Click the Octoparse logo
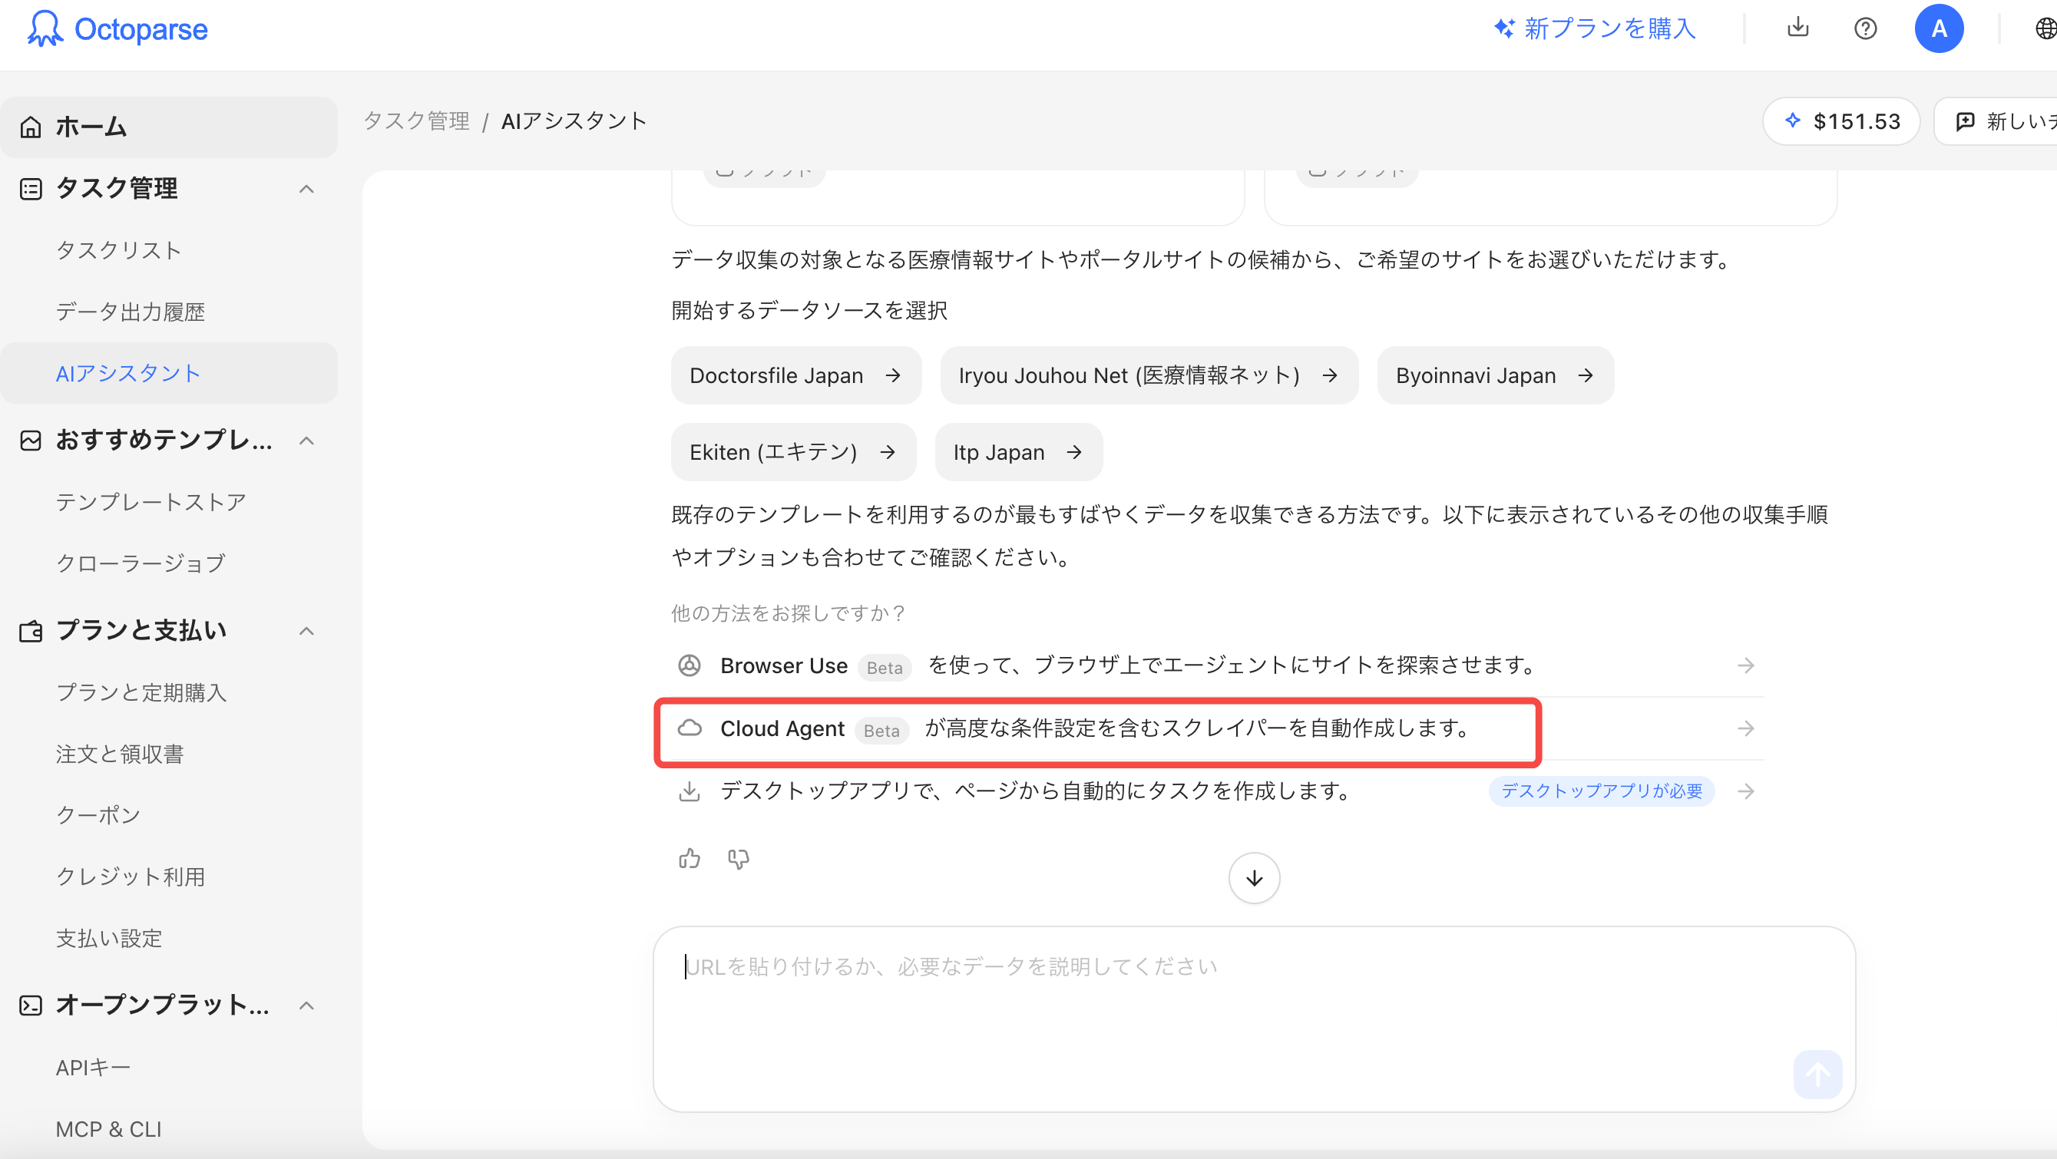The height and width of the screenshot is (1159, 2057). pyautogui.click(x=117, y=28)
